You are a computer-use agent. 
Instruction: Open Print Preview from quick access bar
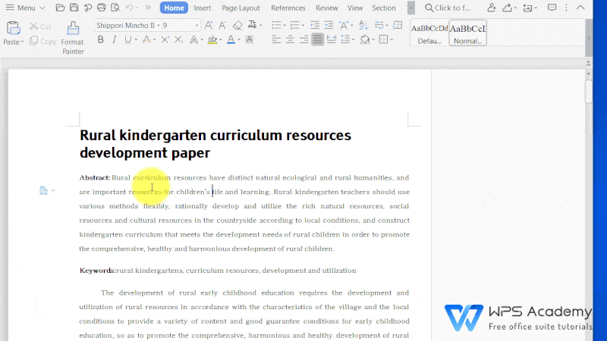114,8
